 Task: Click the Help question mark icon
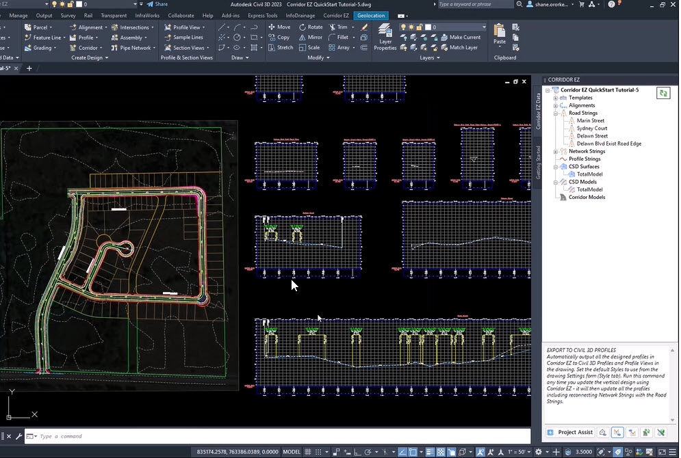pos(611,4)
